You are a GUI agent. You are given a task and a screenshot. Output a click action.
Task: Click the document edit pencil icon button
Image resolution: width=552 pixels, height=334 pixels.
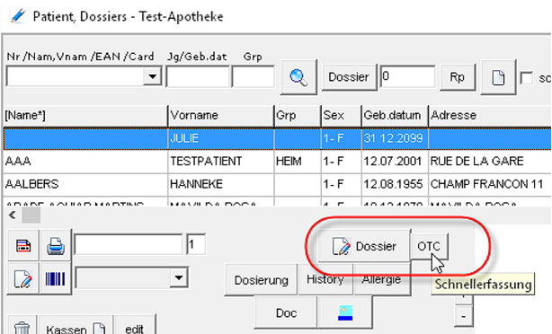pos(23,279)
